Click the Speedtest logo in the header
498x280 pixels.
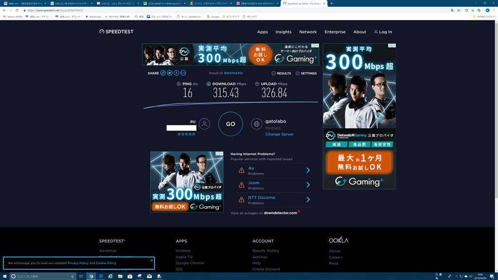(x=117, y=32)
